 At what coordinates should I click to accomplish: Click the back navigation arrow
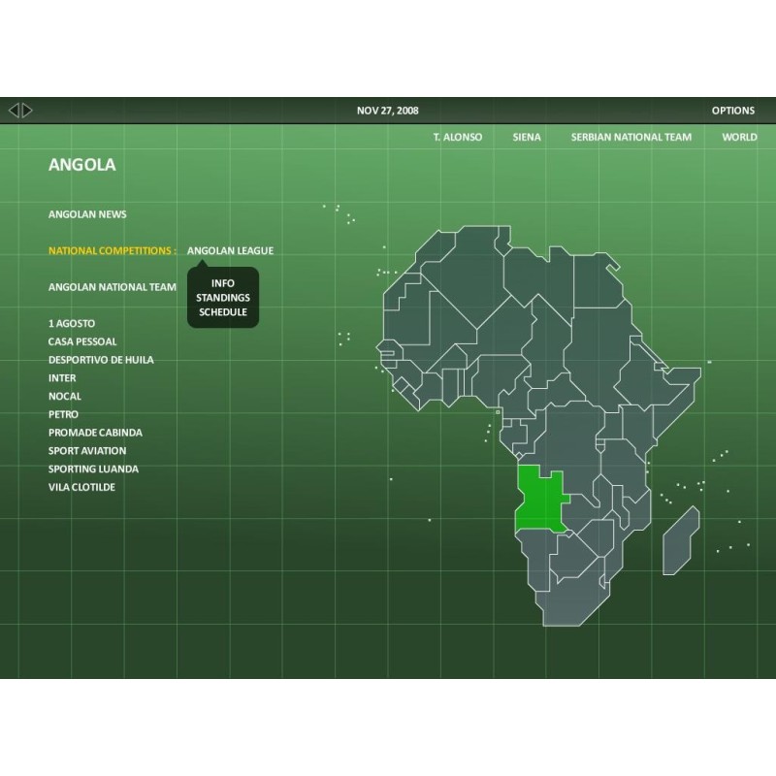point(14,111)
